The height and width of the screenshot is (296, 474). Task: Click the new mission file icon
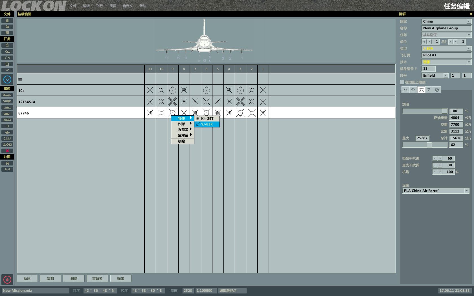pyautogui.click(x=7, y=21)
